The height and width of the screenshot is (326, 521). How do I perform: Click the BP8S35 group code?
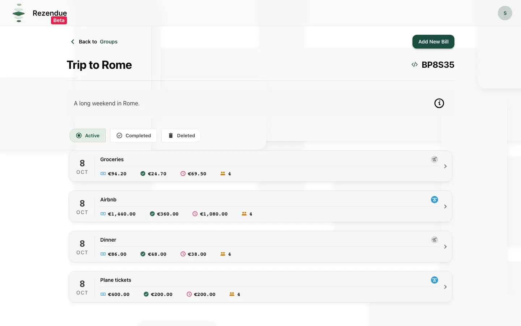click(x=438, y=65)
